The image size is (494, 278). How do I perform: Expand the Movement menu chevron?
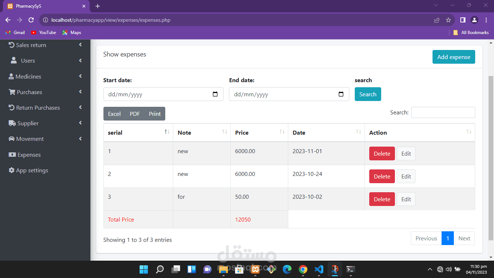point(80,139)
